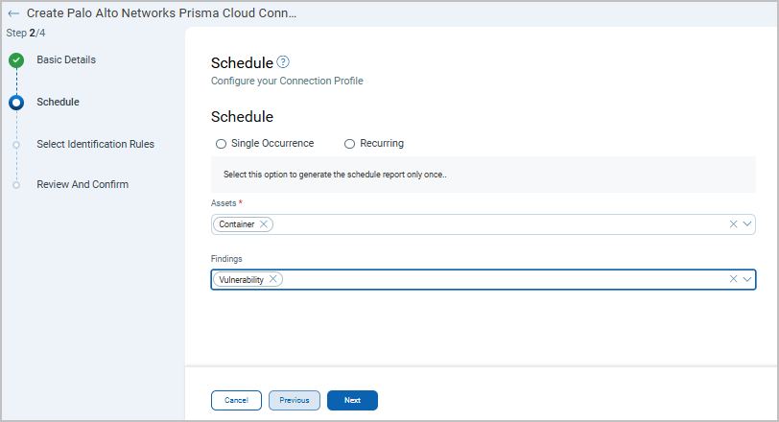
Task: Click the Previous button
Action: [x=295, y=400]
